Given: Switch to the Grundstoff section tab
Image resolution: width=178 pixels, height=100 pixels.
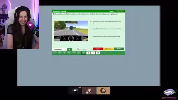Looking at the screenshot, I should click(60, 49).
